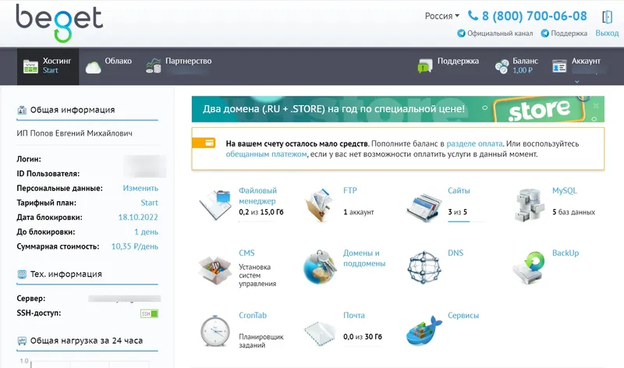
Task: Click the CronTab label
Action: [253, 315]
